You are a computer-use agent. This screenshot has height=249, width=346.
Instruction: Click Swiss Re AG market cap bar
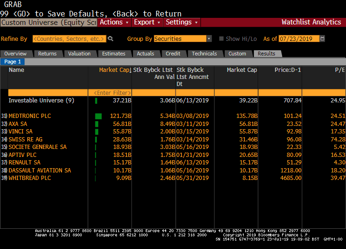(x=96, y=140)
